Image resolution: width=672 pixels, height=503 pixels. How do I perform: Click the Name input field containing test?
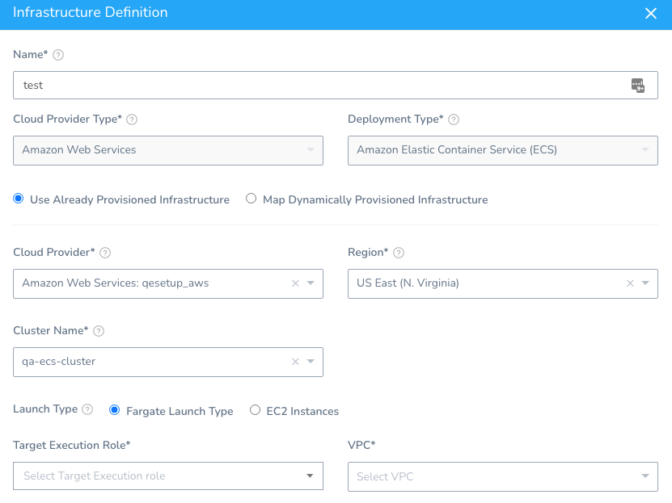tap(336, 85)
